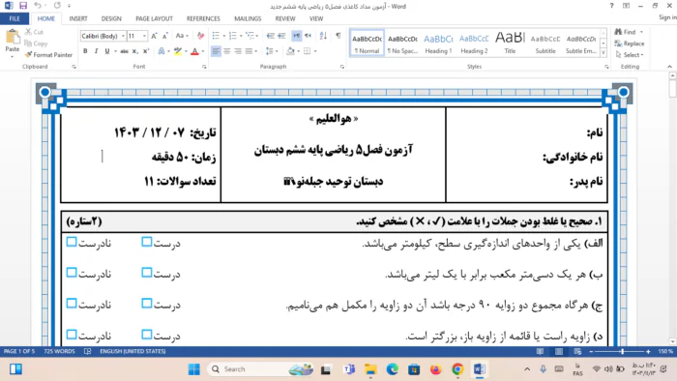Justify the text

(249, 51)
